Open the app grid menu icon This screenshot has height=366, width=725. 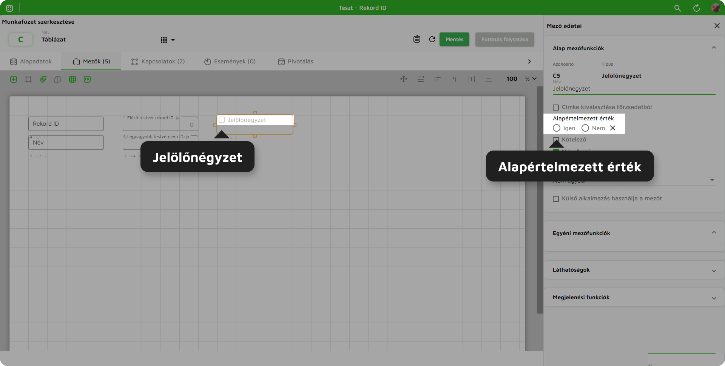9,8
